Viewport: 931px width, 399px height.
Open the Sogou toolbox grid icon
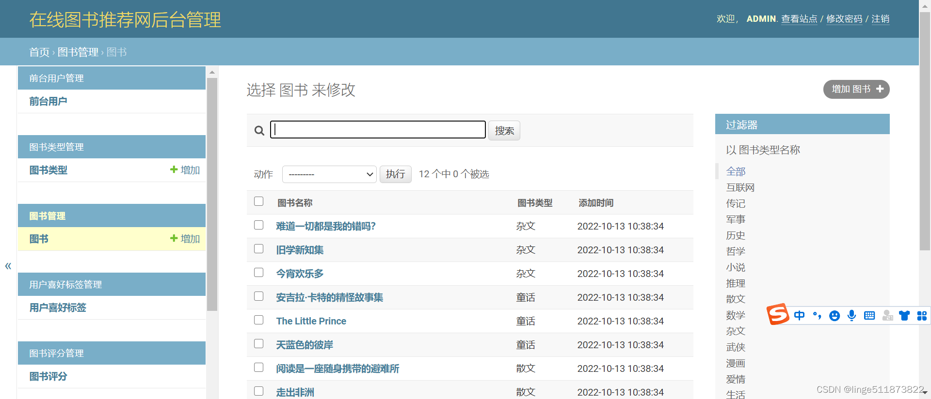[922, 316]
